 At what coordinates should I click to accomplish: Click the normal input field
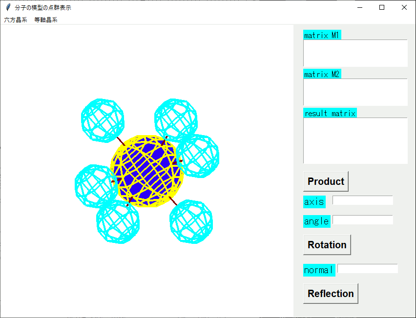(x=368, y=268)
